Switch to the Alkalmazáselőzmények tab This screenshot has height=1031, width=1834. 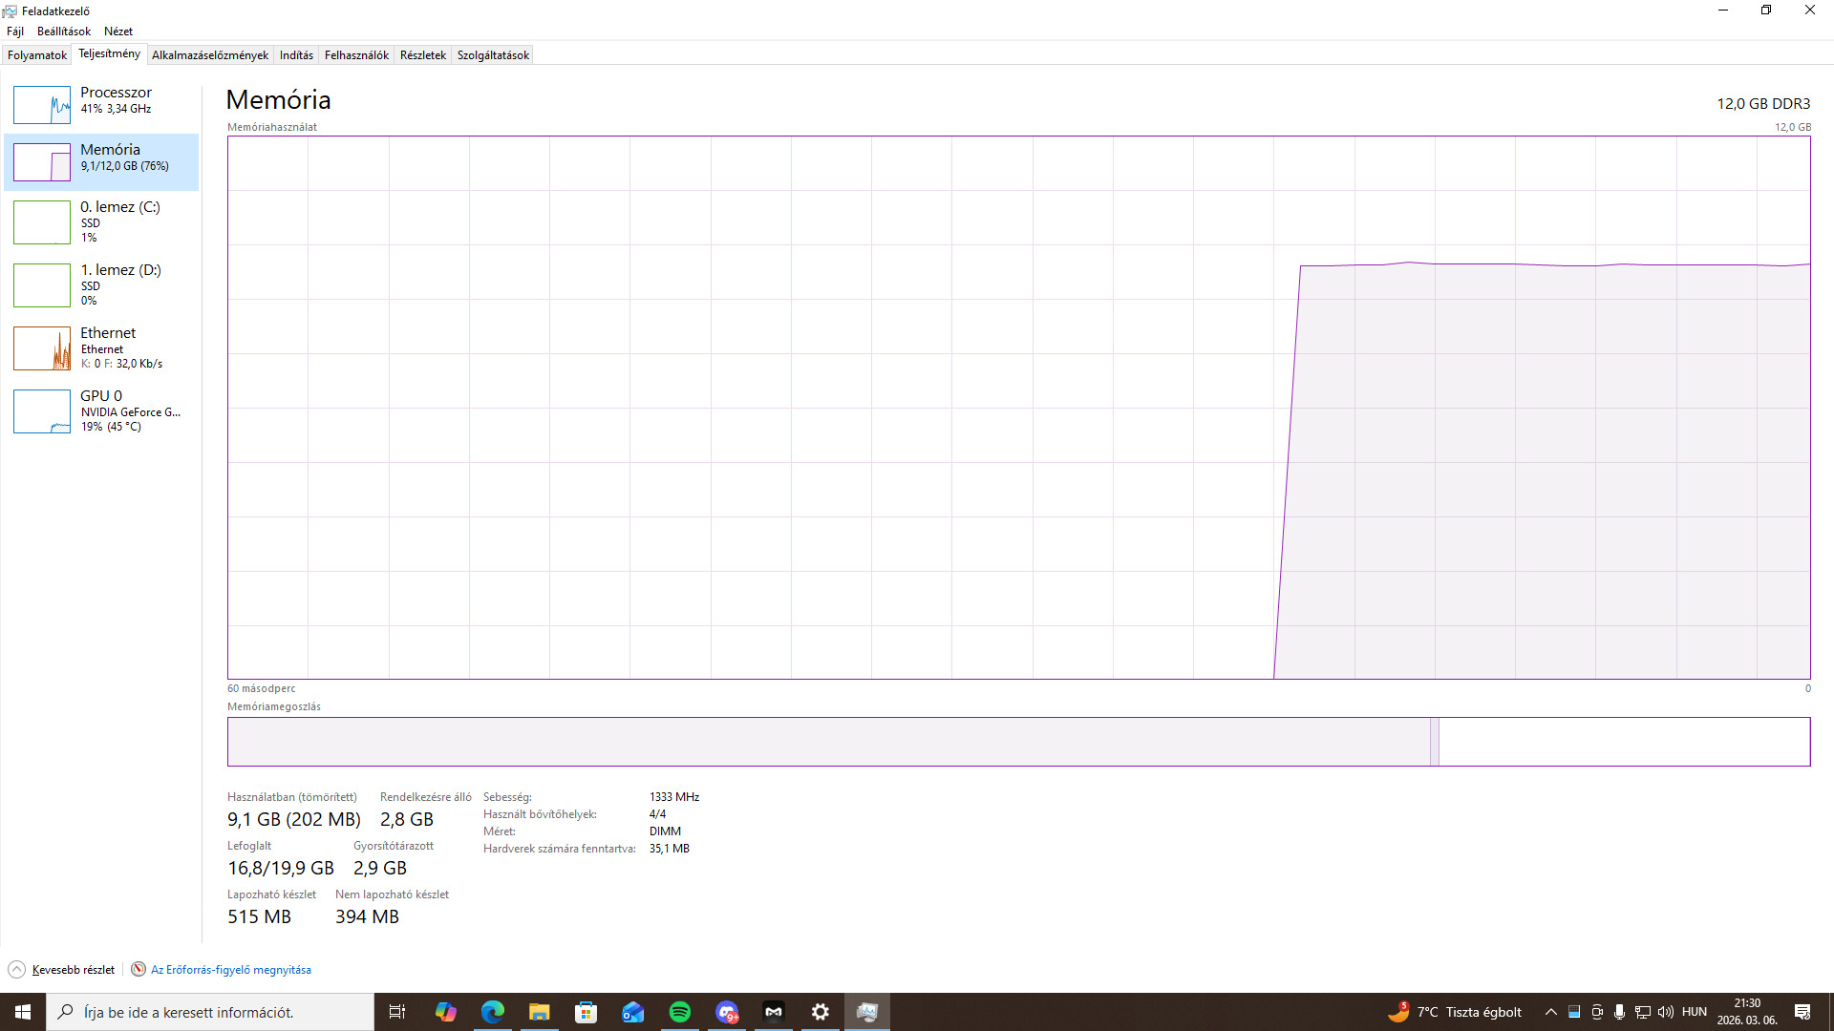tap(210, 55)
